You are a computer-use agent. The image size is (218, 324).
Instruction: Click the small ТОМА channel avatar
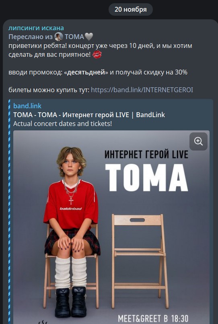pos(59,37)
